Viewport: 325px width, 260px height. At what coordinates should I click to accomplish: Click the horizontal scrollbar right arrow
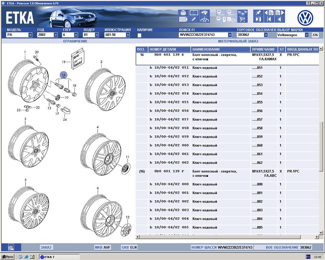317,237
